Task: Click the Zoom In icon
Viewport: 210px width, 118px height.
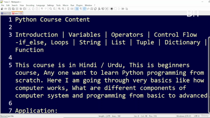Action: tap(59, 9)
